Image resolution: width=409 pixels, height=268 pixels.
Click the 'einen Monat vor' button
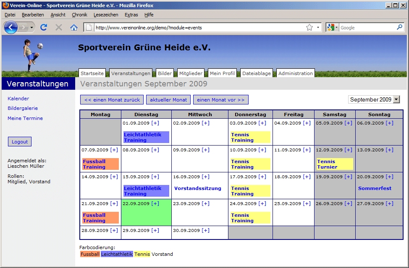click(220, 99)
